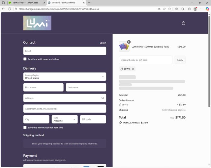This screenshot has height=168, width=211.
Task: Click the − $73.50 discount amount
Action: [181, 105]
